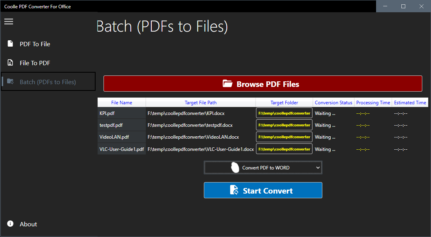Open the hamburger navigation menu

9,22
